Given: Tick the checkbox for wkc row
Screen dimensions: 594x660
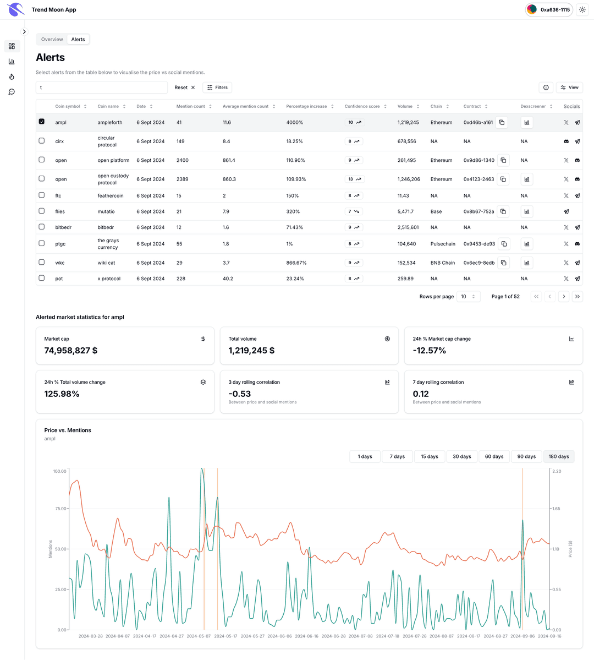Looking at the screenshot, I should click(x=42, y=263).
